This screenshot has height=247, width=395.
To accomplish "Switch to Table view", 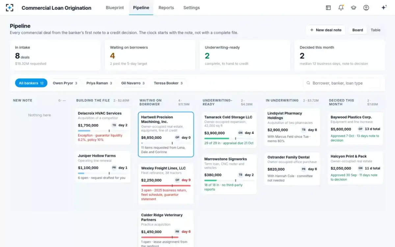I will [376, 30].
